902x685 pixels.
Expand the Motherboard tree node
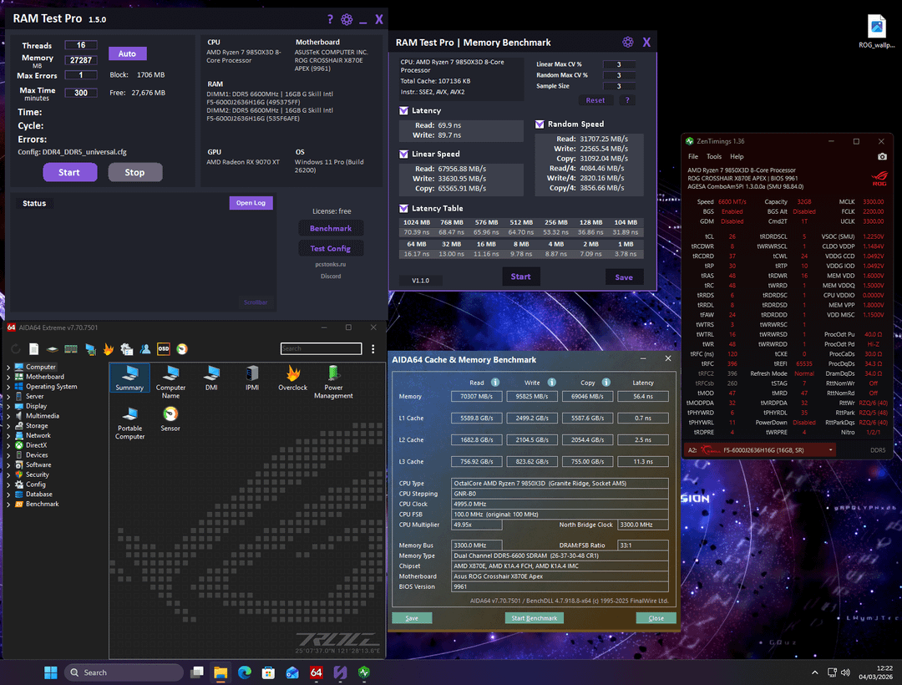click(8, 377)
